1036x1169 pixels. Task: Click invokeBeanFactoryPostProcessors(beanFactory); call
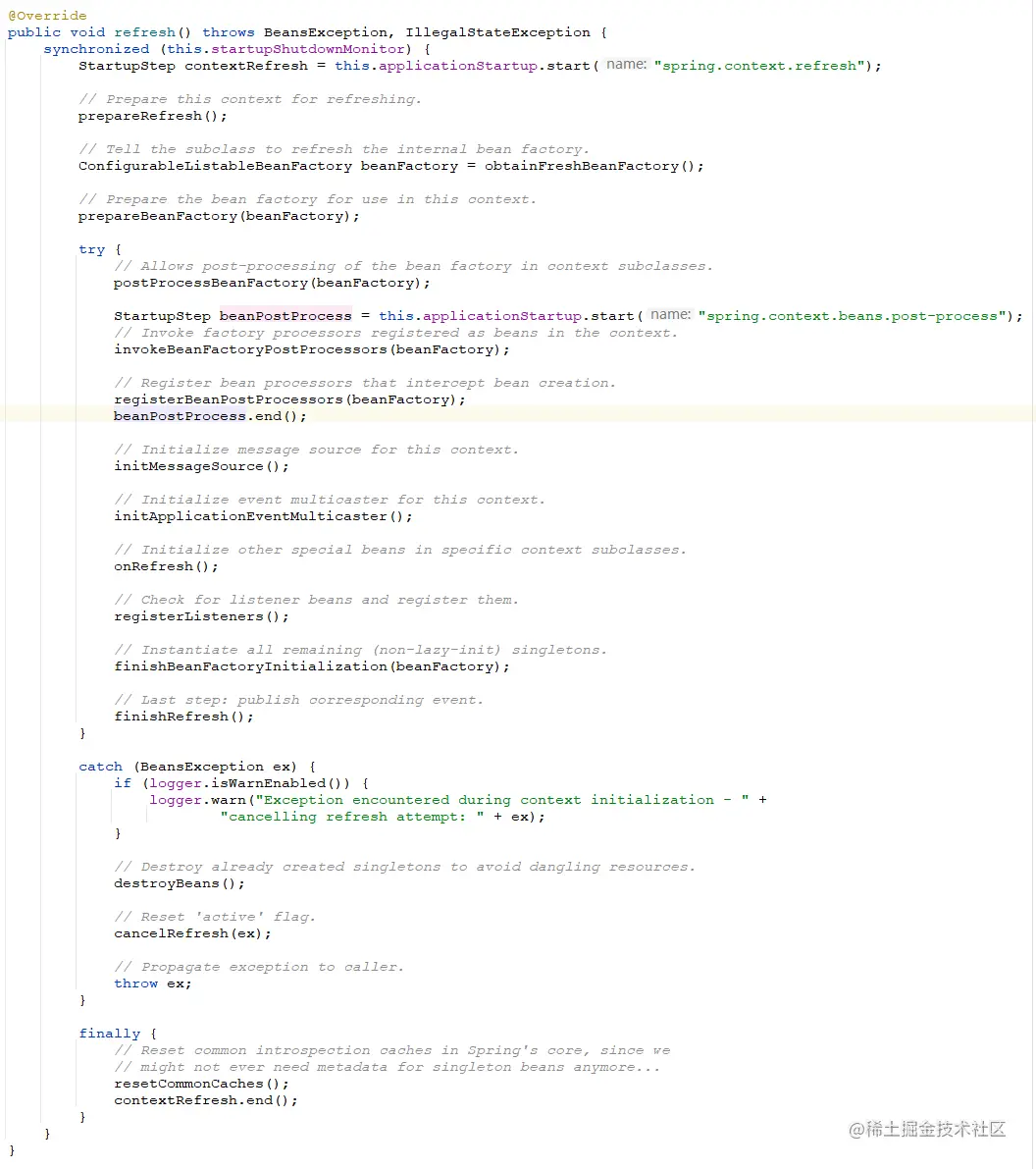pos(312,349)
